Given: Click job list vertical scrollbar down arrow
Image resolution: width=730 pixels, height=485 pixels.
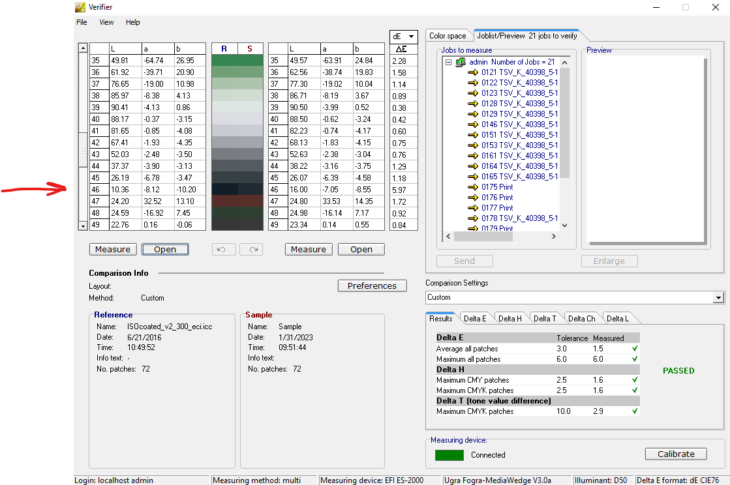Looking at the screenshot, I should pyautogui.click(x=565, y=226).
